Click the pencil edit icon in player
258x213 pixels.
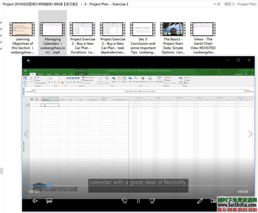pyautogui.click(x=200, y=201)
